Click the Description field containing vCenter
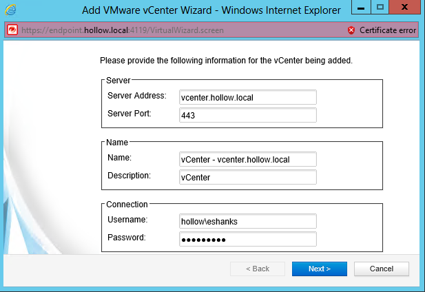 247,177
